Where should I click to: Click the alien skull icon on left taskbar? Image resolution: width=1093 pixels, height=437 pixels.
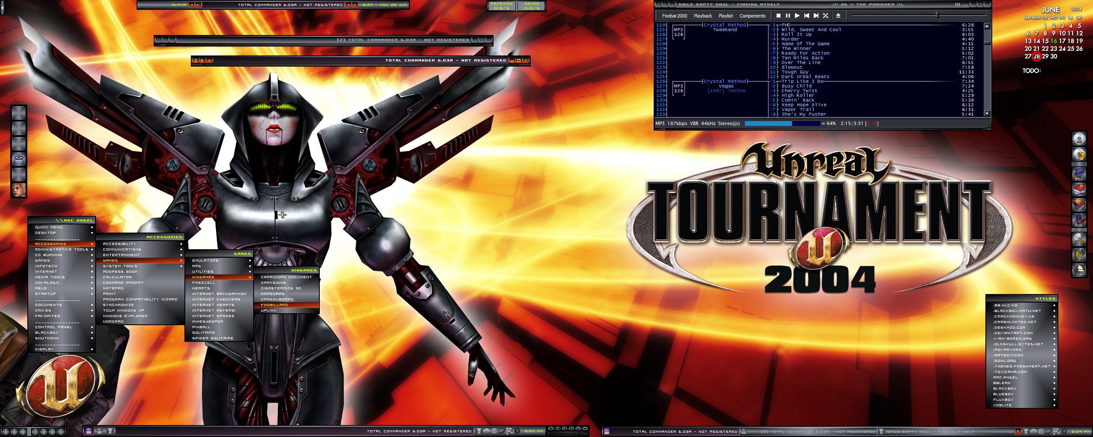tap(110, 431)
